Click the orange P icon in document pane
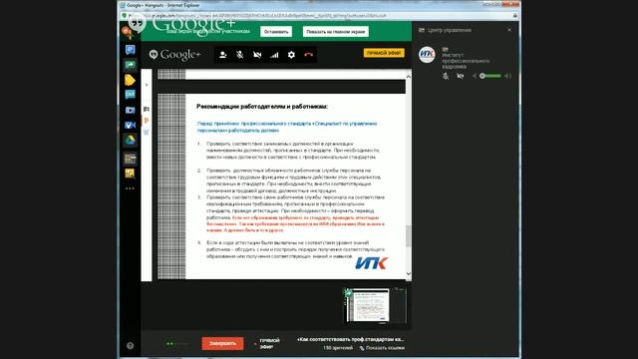Viewport: 638px width, 359px height. click(147, 121)
